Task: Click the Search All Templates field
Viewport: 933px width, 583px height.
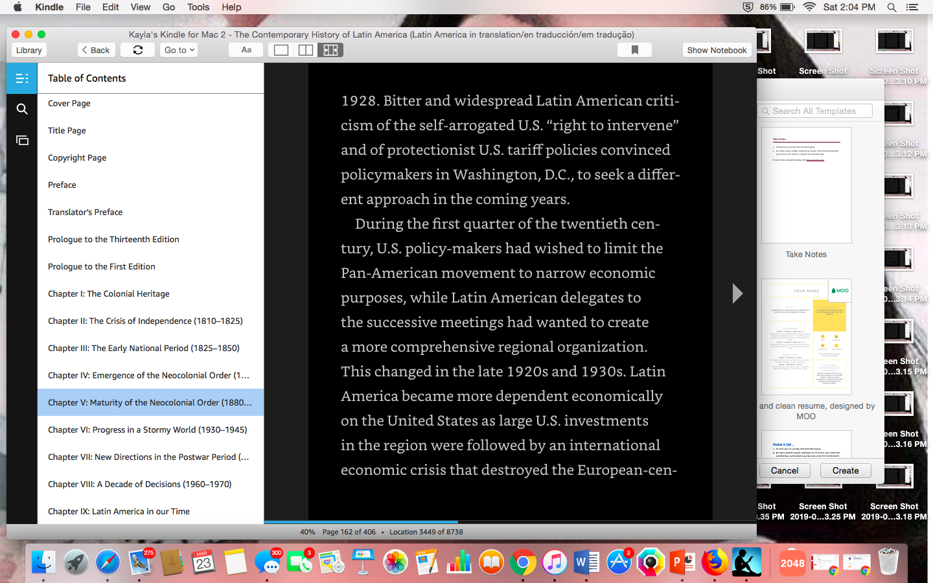Action: coord(815,111)
